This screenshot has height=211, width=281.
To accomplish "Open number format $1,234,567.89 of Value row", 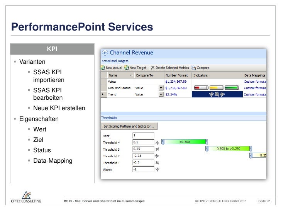I will (x=176, y=82).
